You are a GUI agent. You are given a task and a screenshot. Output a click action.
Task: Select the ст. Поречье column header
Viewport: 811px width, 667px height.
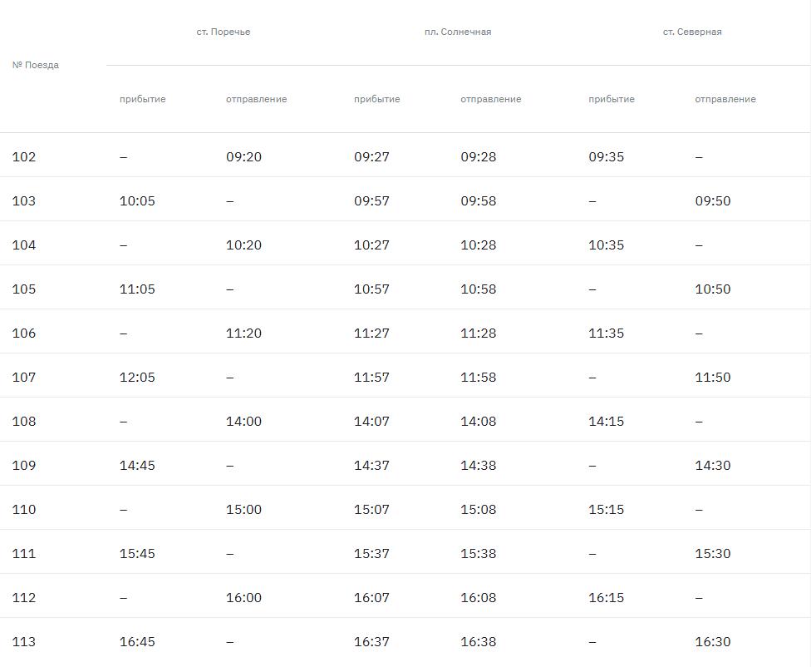coord(224,32)
